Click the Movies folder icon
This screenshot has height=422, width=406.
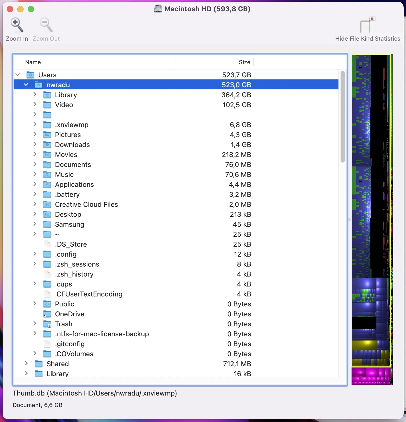pyautogui.click(x=47, y=155)
